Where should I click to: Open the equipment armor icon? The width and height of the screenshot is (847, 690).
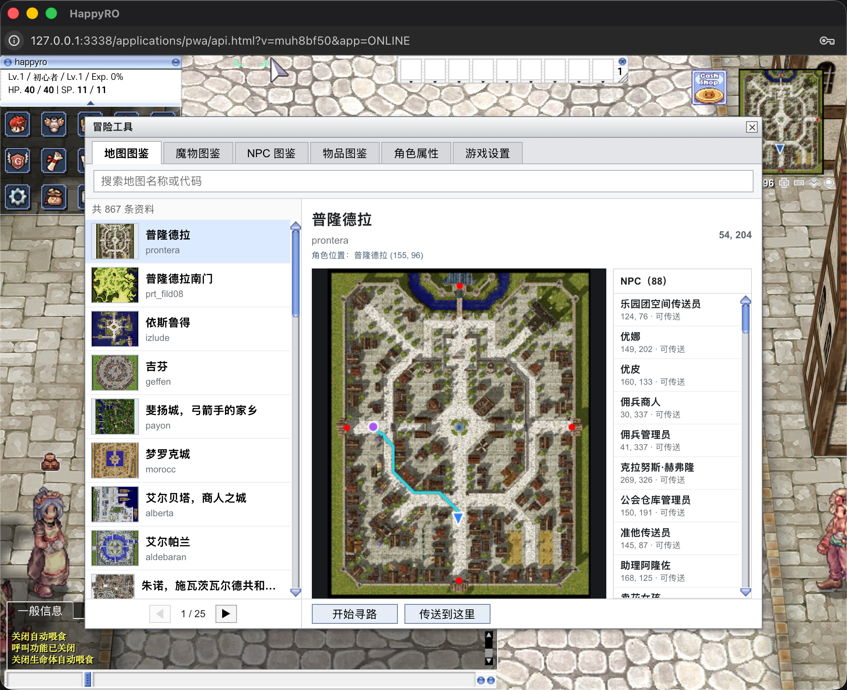[54, 125]
